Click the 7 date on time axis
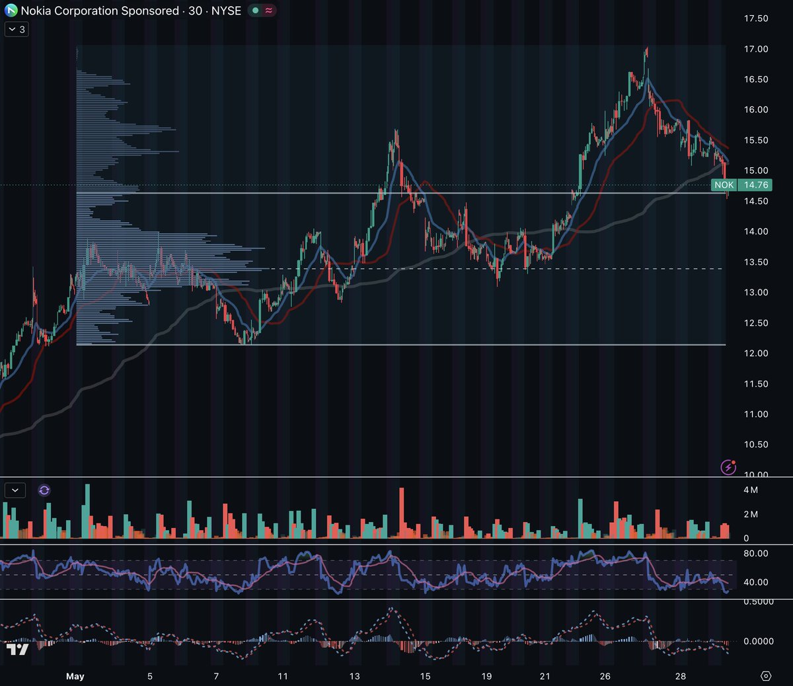The image size is (793, 686). [x=216, y=676]
